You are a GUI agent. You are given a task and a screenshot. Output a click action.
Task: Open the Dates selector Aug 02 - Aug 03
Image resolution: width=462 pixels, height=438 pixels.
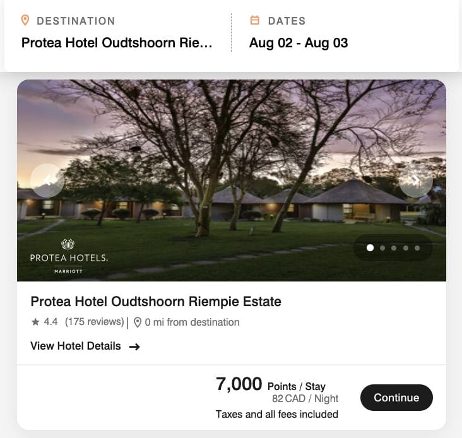coord(299,43)
